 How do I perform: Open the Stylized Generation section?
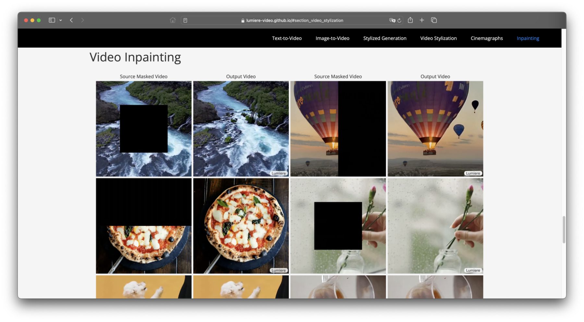click(384, 38)
